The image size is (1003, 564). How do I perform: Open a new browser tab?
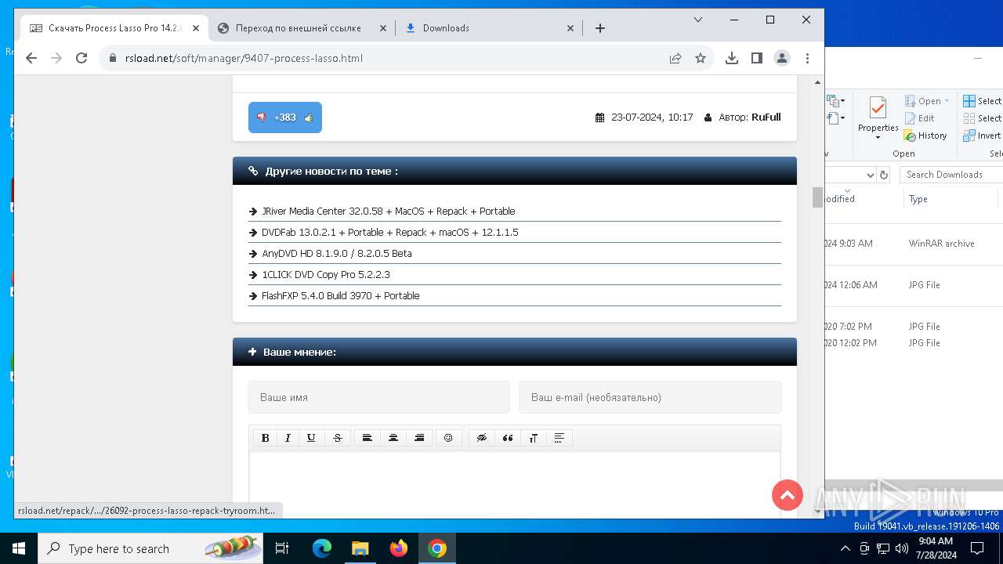pos(600,28)
